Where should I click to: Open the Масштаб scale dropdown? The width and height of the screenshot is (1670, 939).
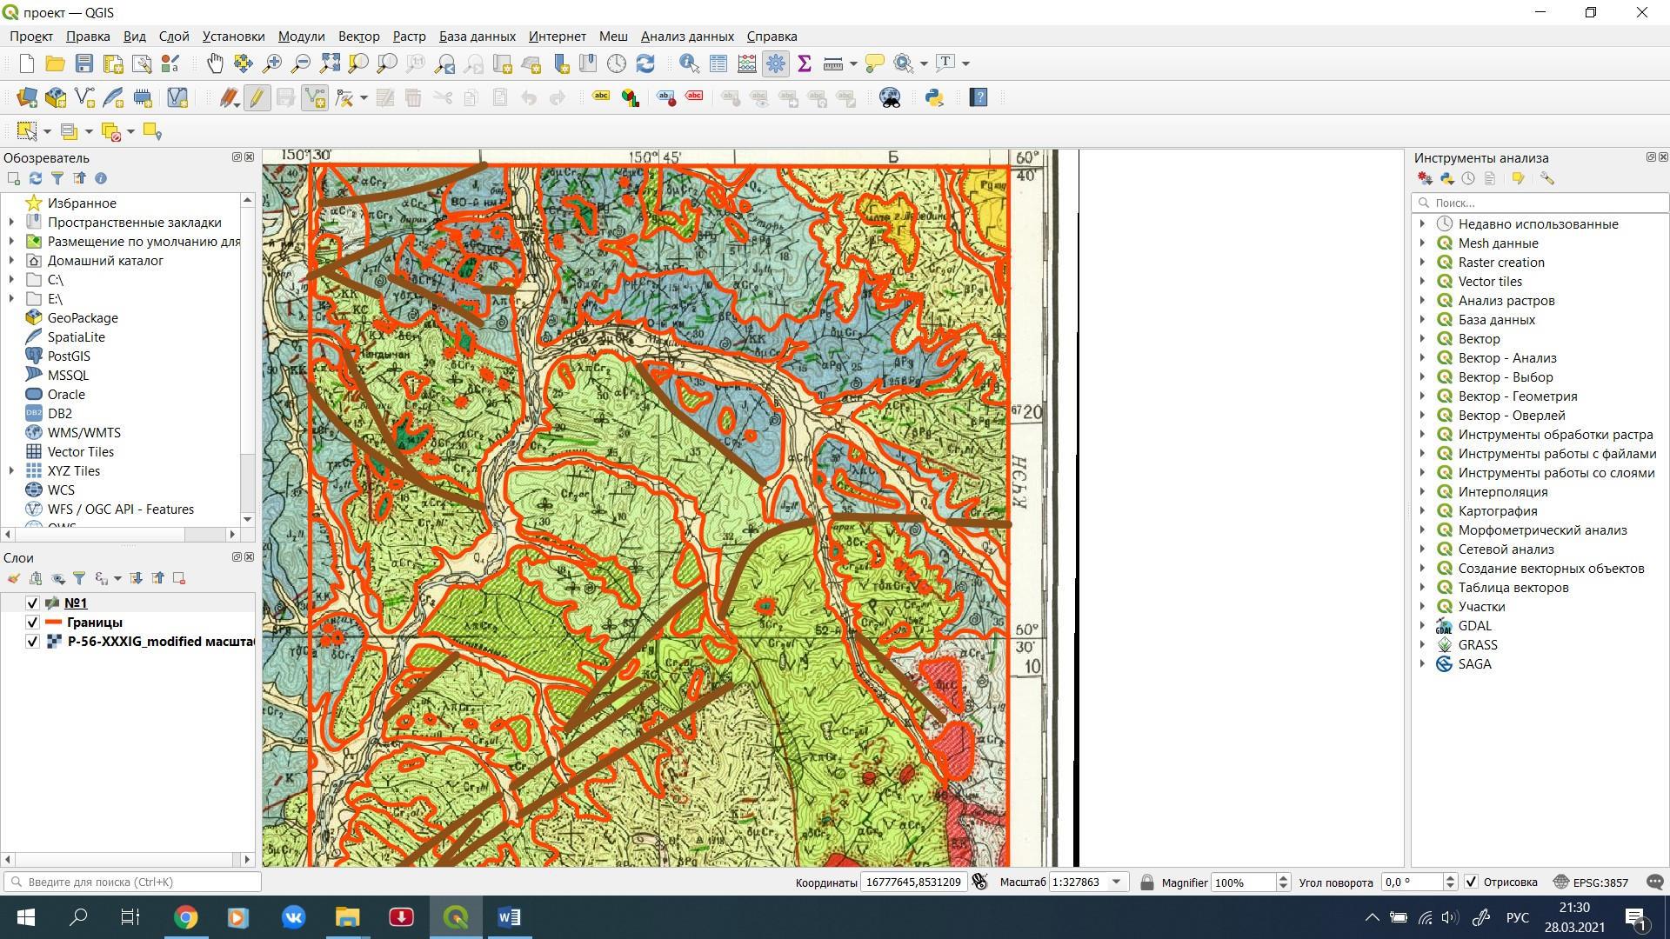point(1117,882)
